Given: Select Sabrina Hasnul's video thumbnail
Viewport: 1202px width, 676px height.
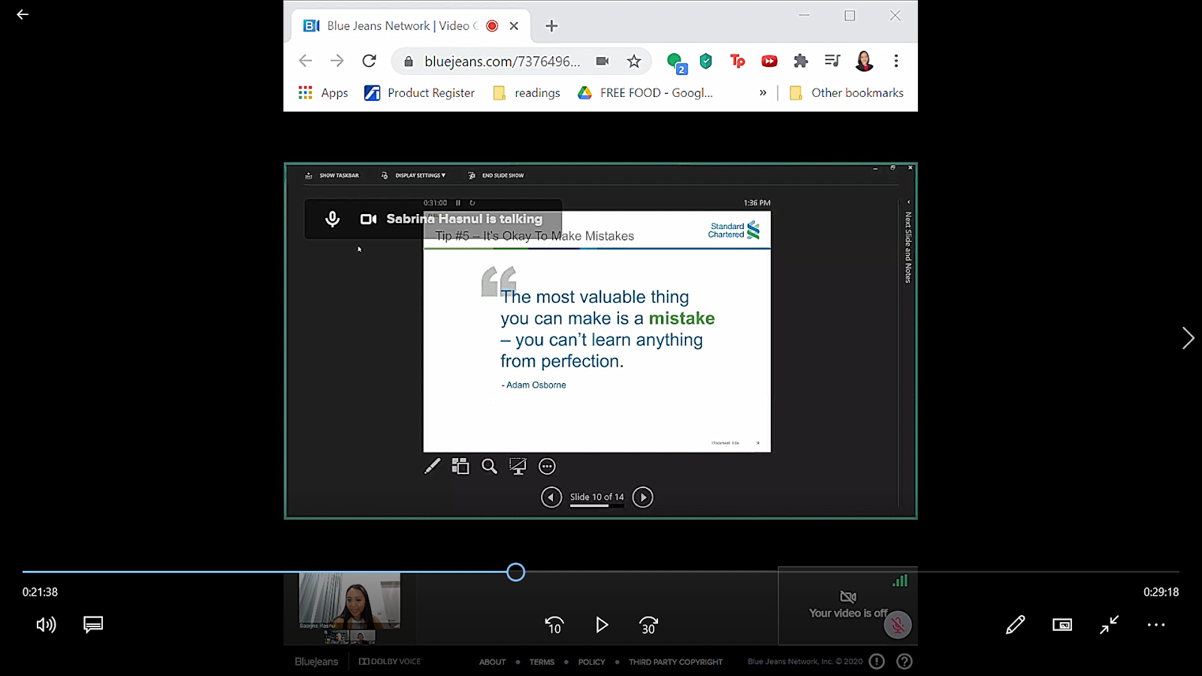Looking at the screenshot, I should tap(349, 601).
